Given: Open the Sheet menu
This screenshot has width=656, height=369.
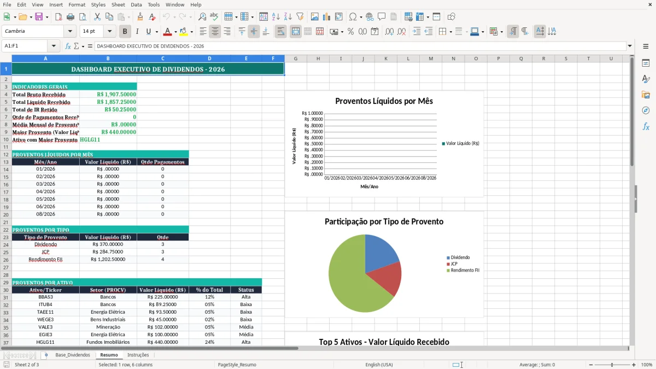Looking at the screenshot, I should [x=118, y=4].
